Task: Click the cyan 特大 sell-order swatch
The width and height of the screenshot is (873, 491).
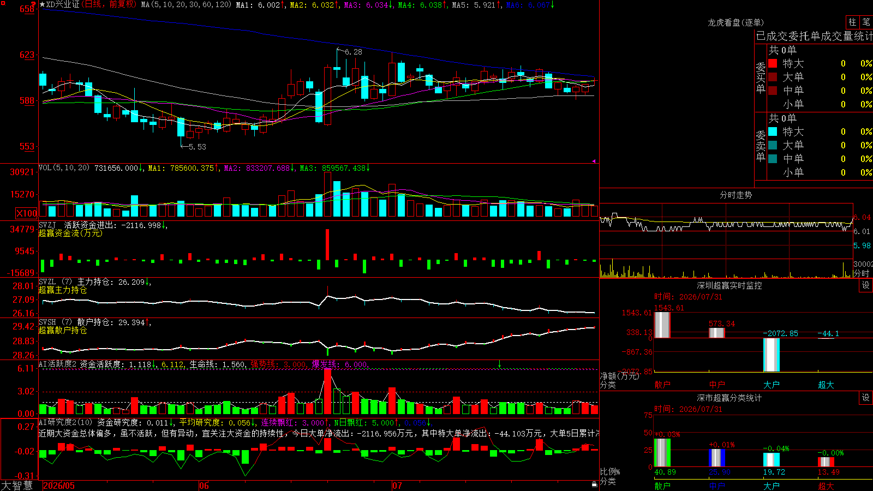Action: (773, 131)
